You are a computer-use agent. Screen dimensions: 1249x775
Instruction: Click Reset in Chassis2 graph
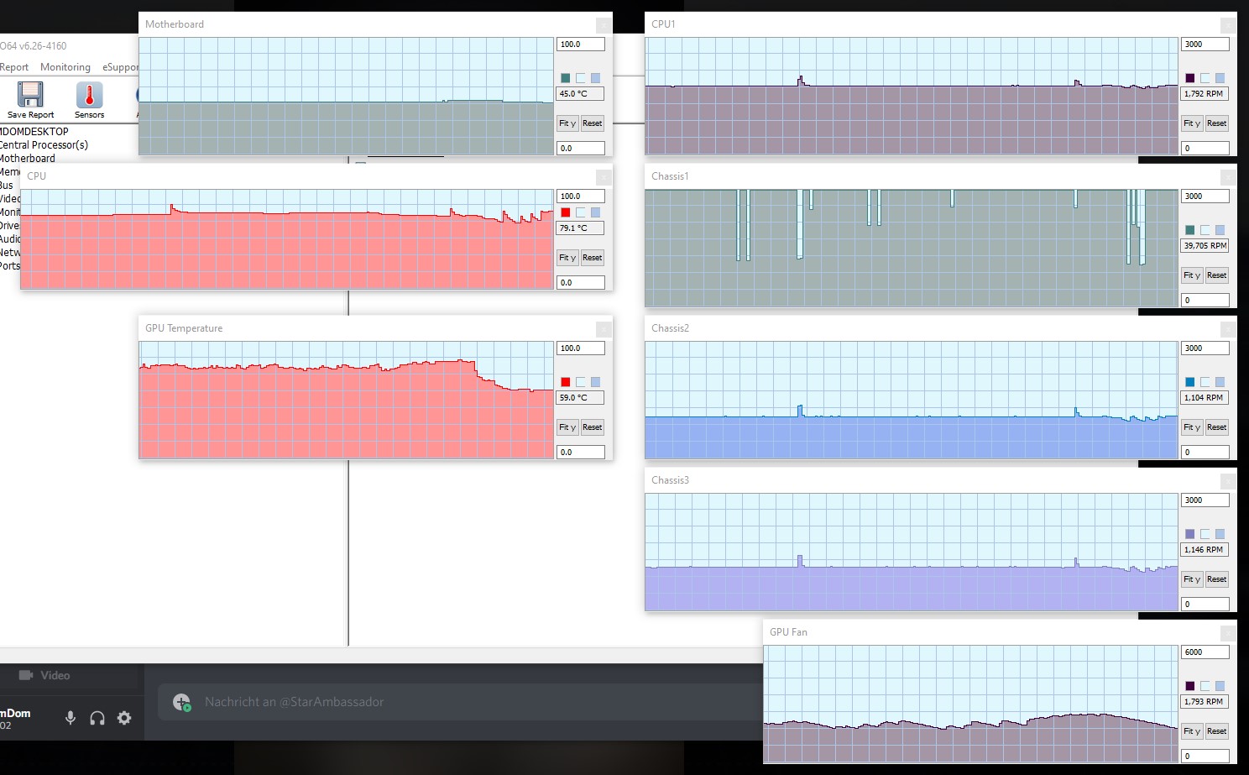1216,427
